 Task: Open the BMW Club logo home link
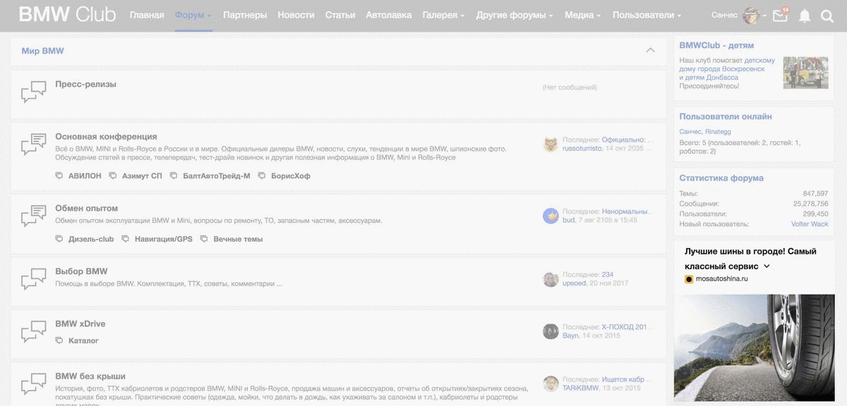pyautogui.click(x=67, y=15)
